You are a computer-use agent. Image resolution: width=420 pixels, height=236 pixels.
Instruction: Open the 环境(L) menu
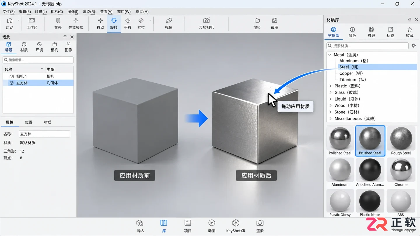tap(41, 12)
